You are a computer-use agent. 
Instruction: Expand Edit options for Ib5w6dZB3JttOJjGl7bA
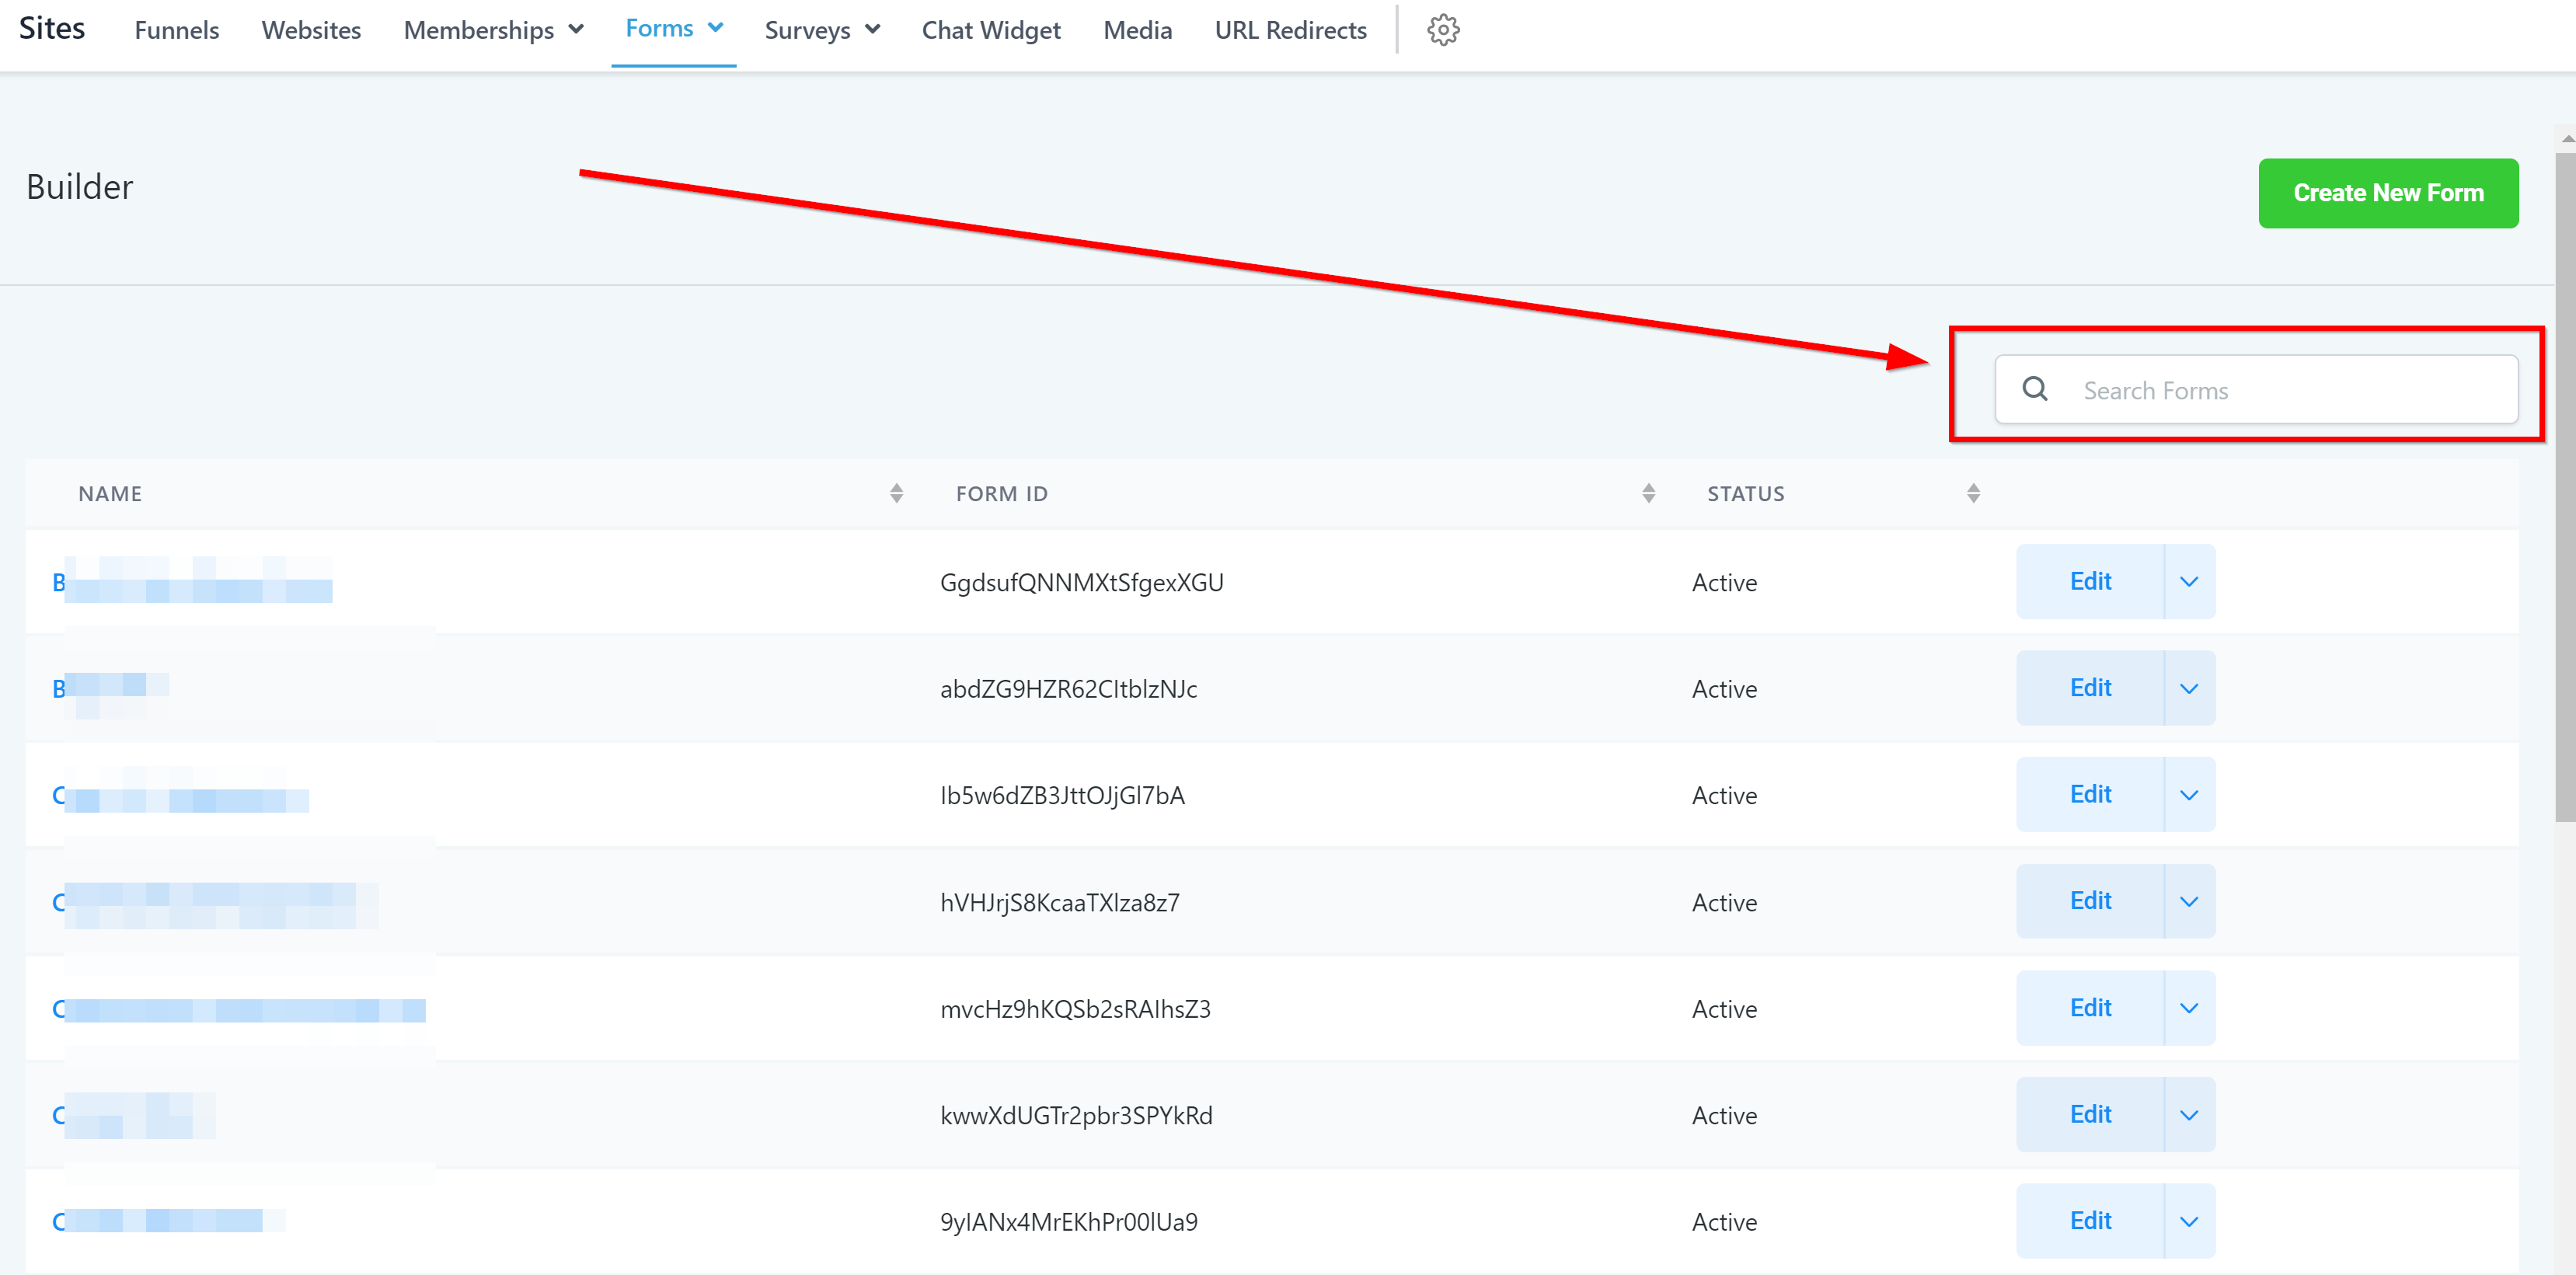coord(2188,795)
